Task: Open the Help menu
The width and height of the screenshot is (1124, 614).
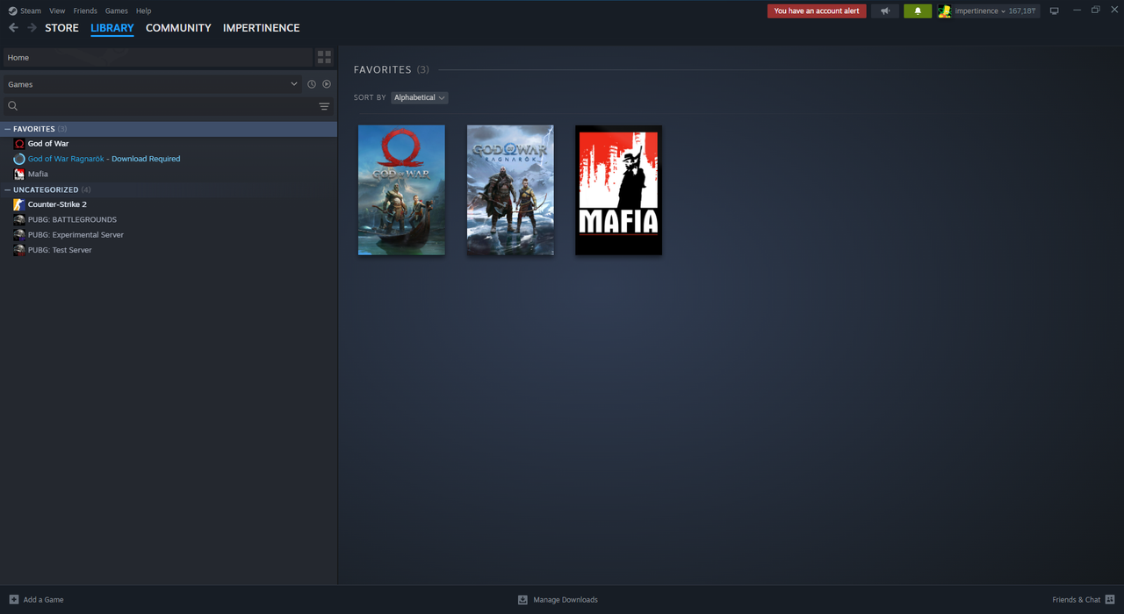Action: tap(143, 11)
